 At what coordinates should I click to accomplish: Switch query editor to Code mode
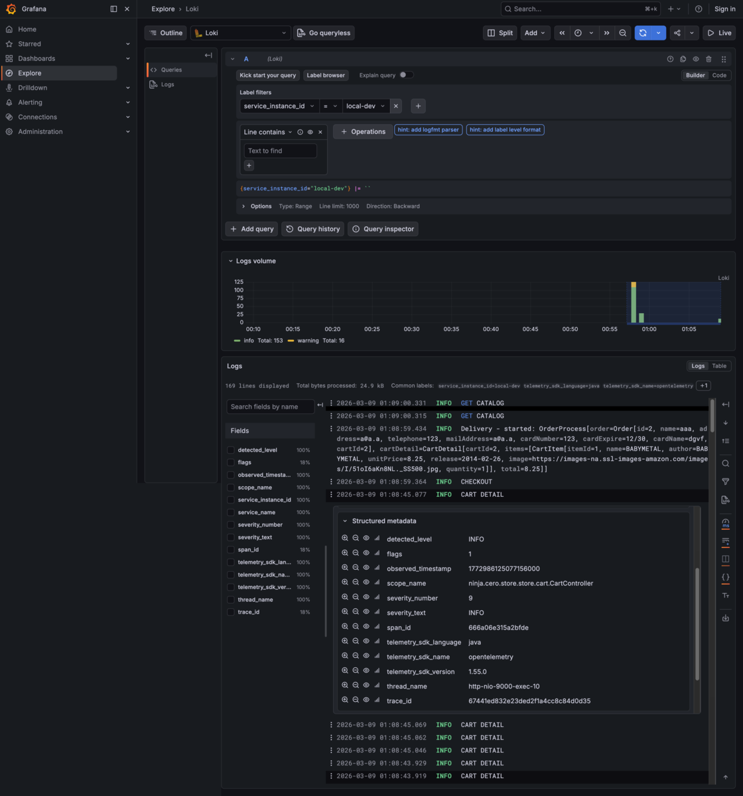click(x=719, y=76)
